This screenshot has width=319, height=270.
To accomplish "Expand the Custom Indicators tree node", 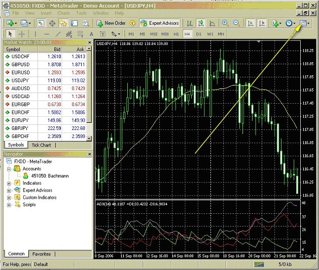I will pyautogui.click(x=9, y=198).
